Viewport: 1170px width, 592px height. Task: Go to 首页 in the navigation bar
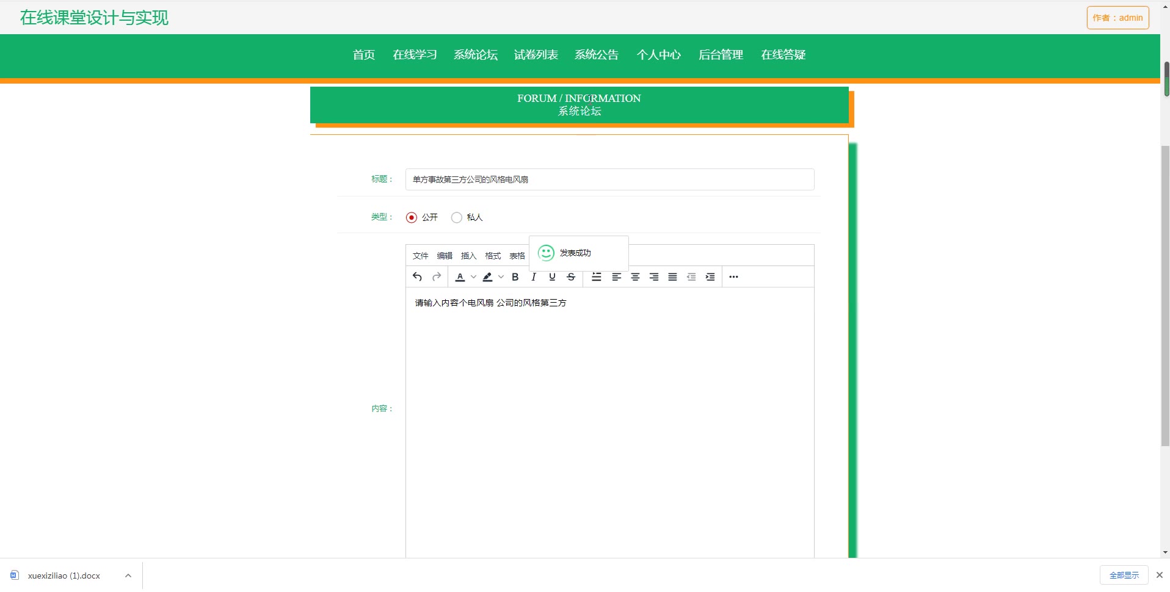[364, 55]
